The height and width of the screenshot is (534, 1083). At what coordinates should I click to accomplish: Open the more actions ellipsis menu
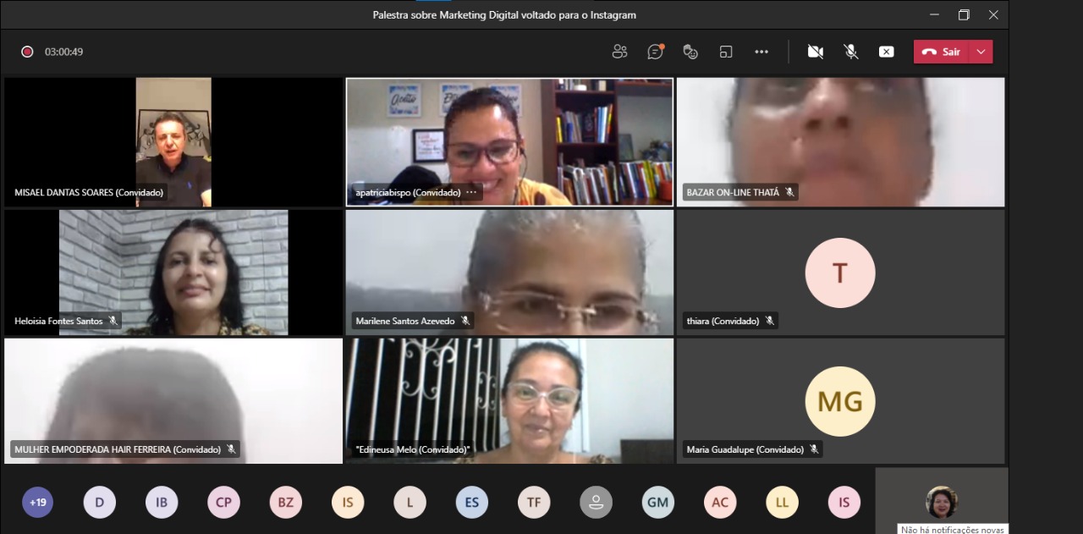(761, 52)
